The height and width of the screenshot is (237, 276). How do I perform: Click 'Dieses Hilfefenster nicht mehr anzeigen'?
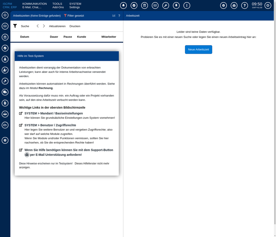tap(92, 164)
